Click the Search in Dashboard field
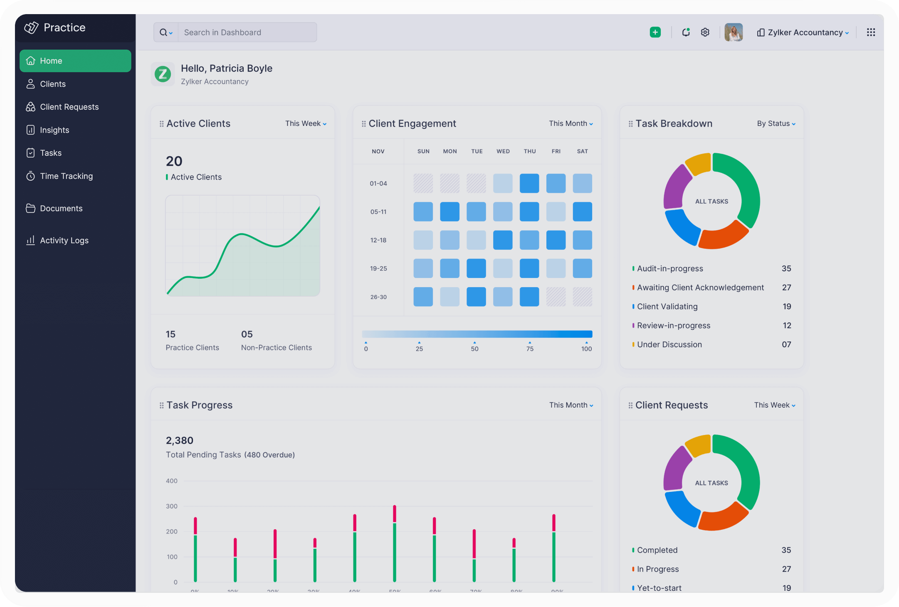 click(x=247, y=32)
